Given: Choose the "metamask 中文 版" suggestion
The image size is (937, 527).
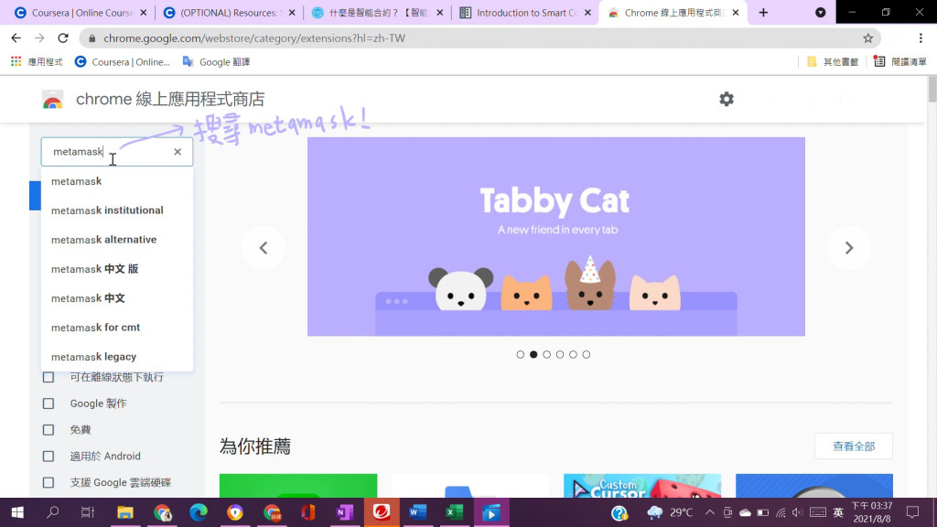Looking at the screenshot, I should 116,269.
